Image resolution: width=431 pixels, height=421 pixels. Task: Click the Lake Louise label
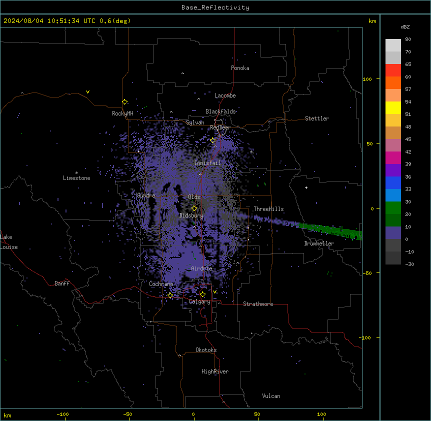pos(9,242)
